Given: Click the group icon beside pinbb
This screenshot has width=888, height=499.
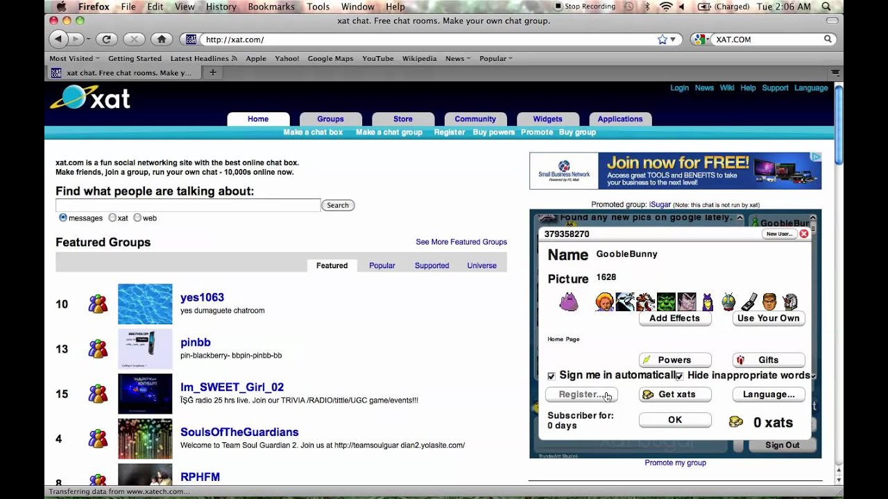Looking at the screenshot, I should (98, 349).
